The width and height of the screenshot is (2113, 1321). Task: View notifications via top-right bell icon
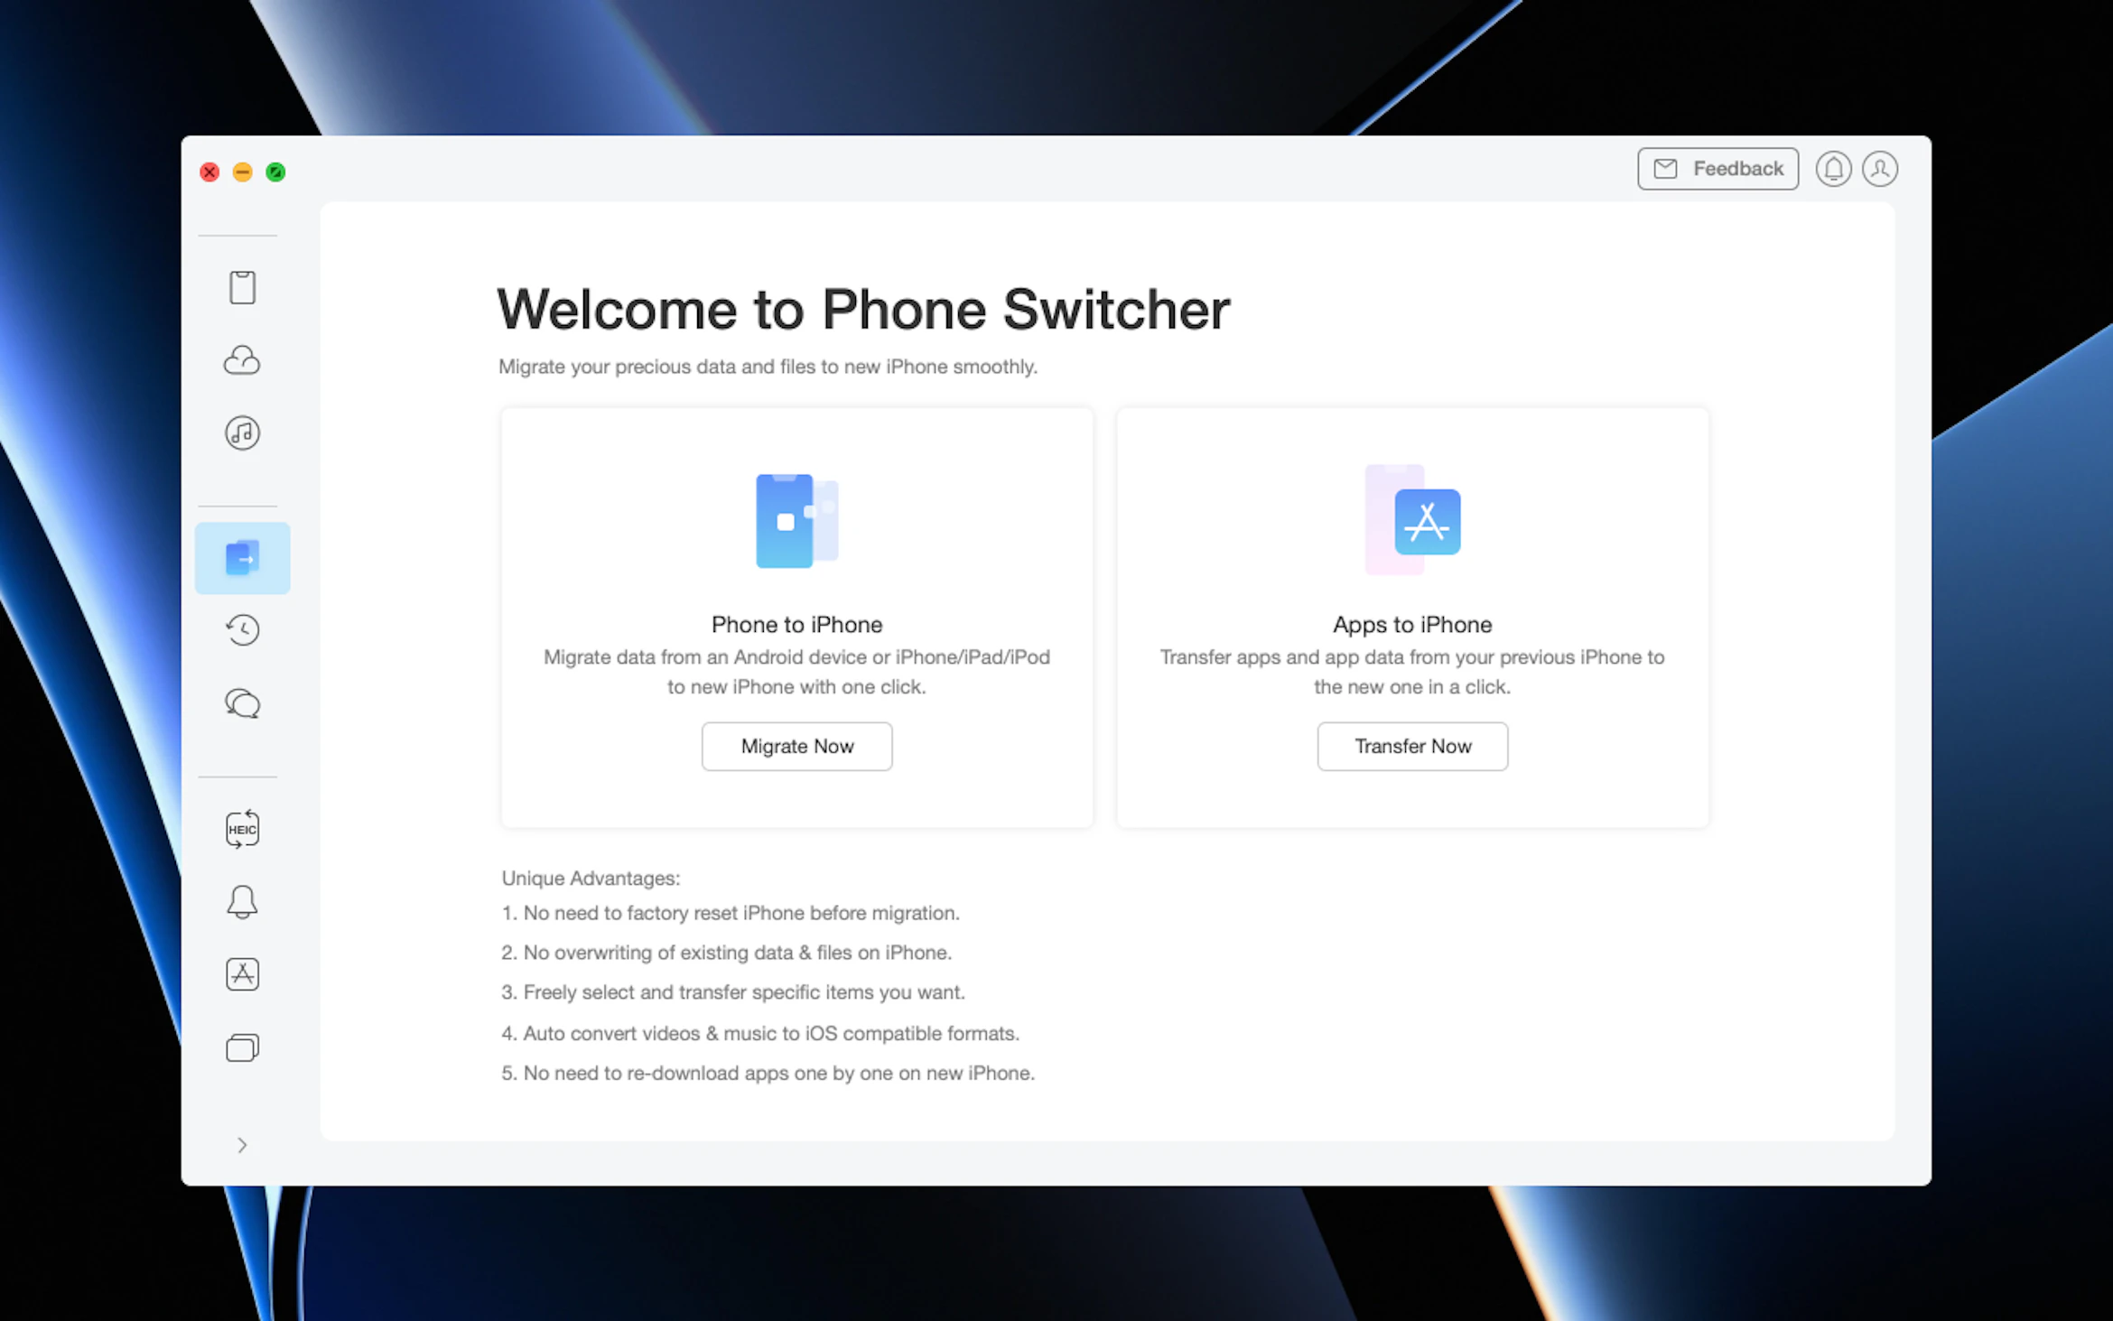(x=1833, y=169)
